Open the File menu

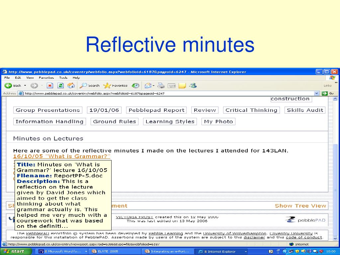[x=7, y=78]
